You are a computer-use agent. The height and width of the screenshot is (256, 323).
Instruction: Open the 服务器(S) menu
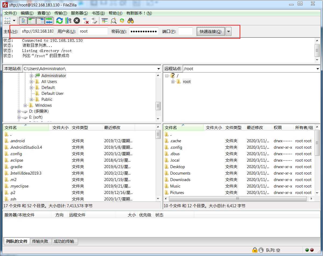(79, 13)
